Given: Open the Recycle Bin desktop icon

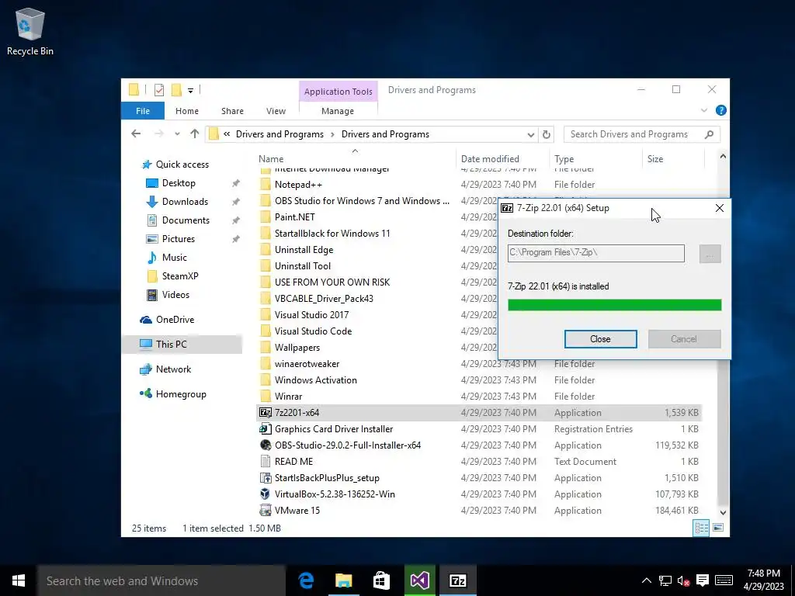Looking at the screenshot, I should point(30,31).
